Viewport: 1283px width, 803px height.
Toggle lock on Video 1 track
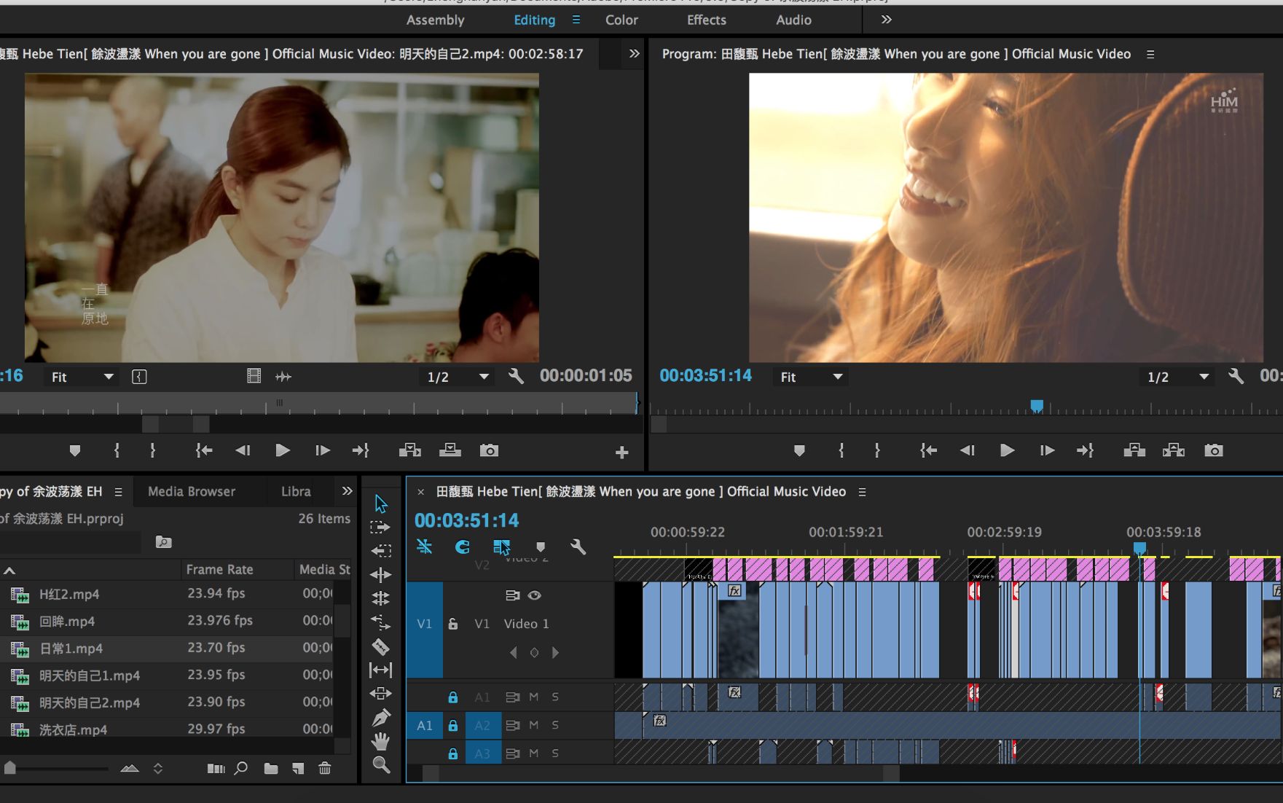(x=452, y=624)
